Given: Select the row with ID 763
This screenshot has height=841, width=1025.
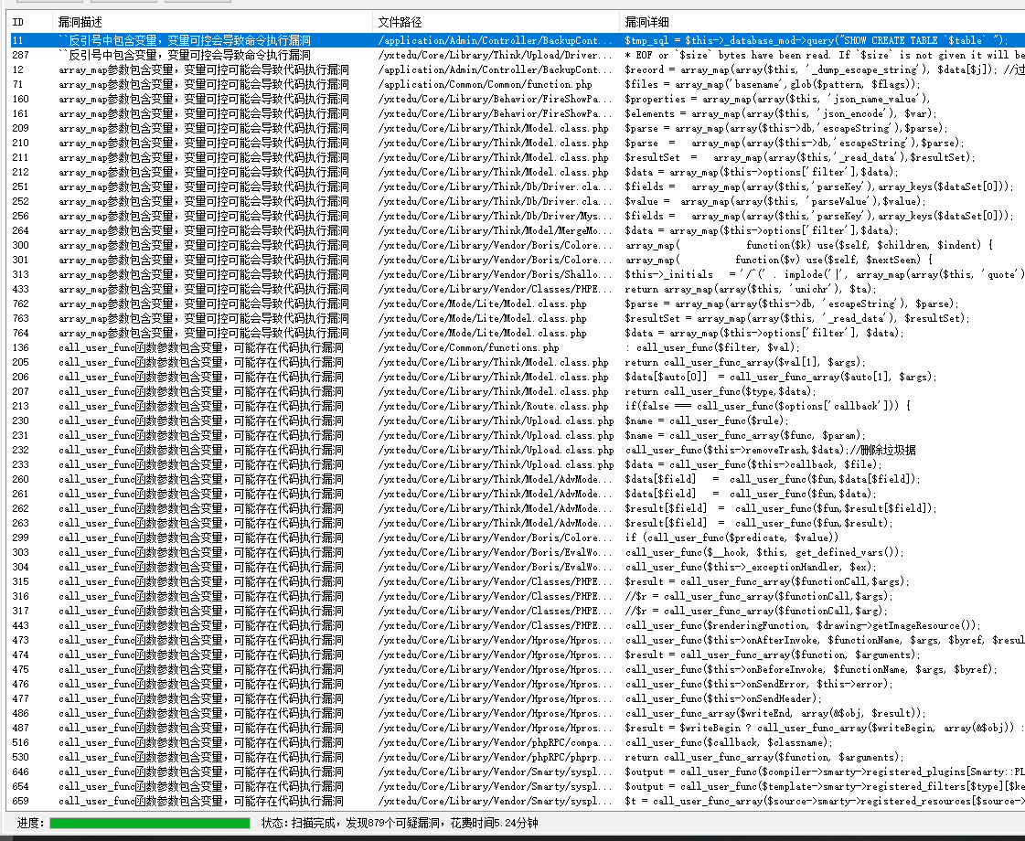Looking at the screenshot, I should coord(518,318).
